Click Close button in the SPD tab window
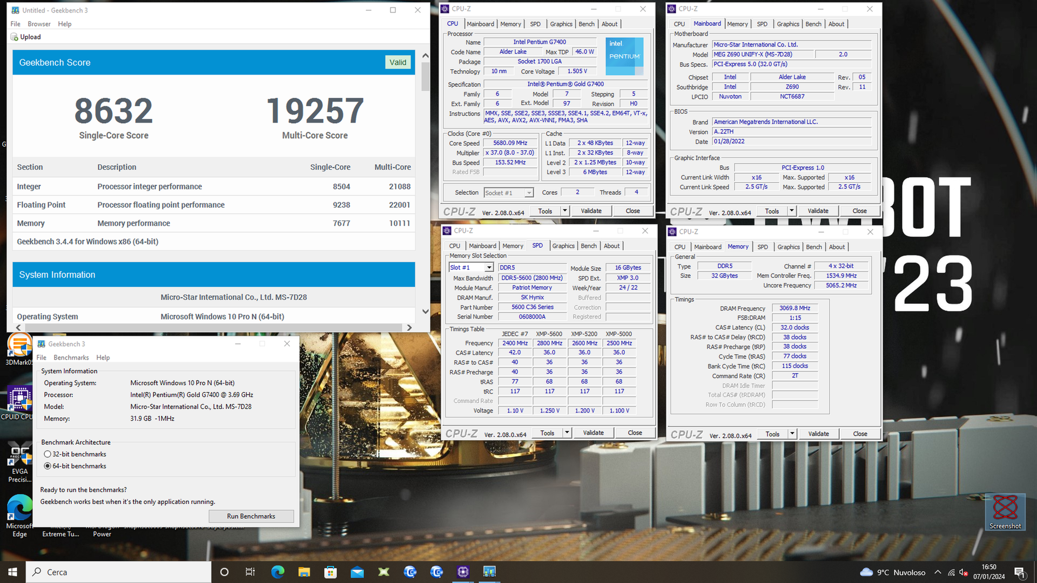Viewport: 1037px width, 583px height. pyautogui.click(x=635, y=432)
